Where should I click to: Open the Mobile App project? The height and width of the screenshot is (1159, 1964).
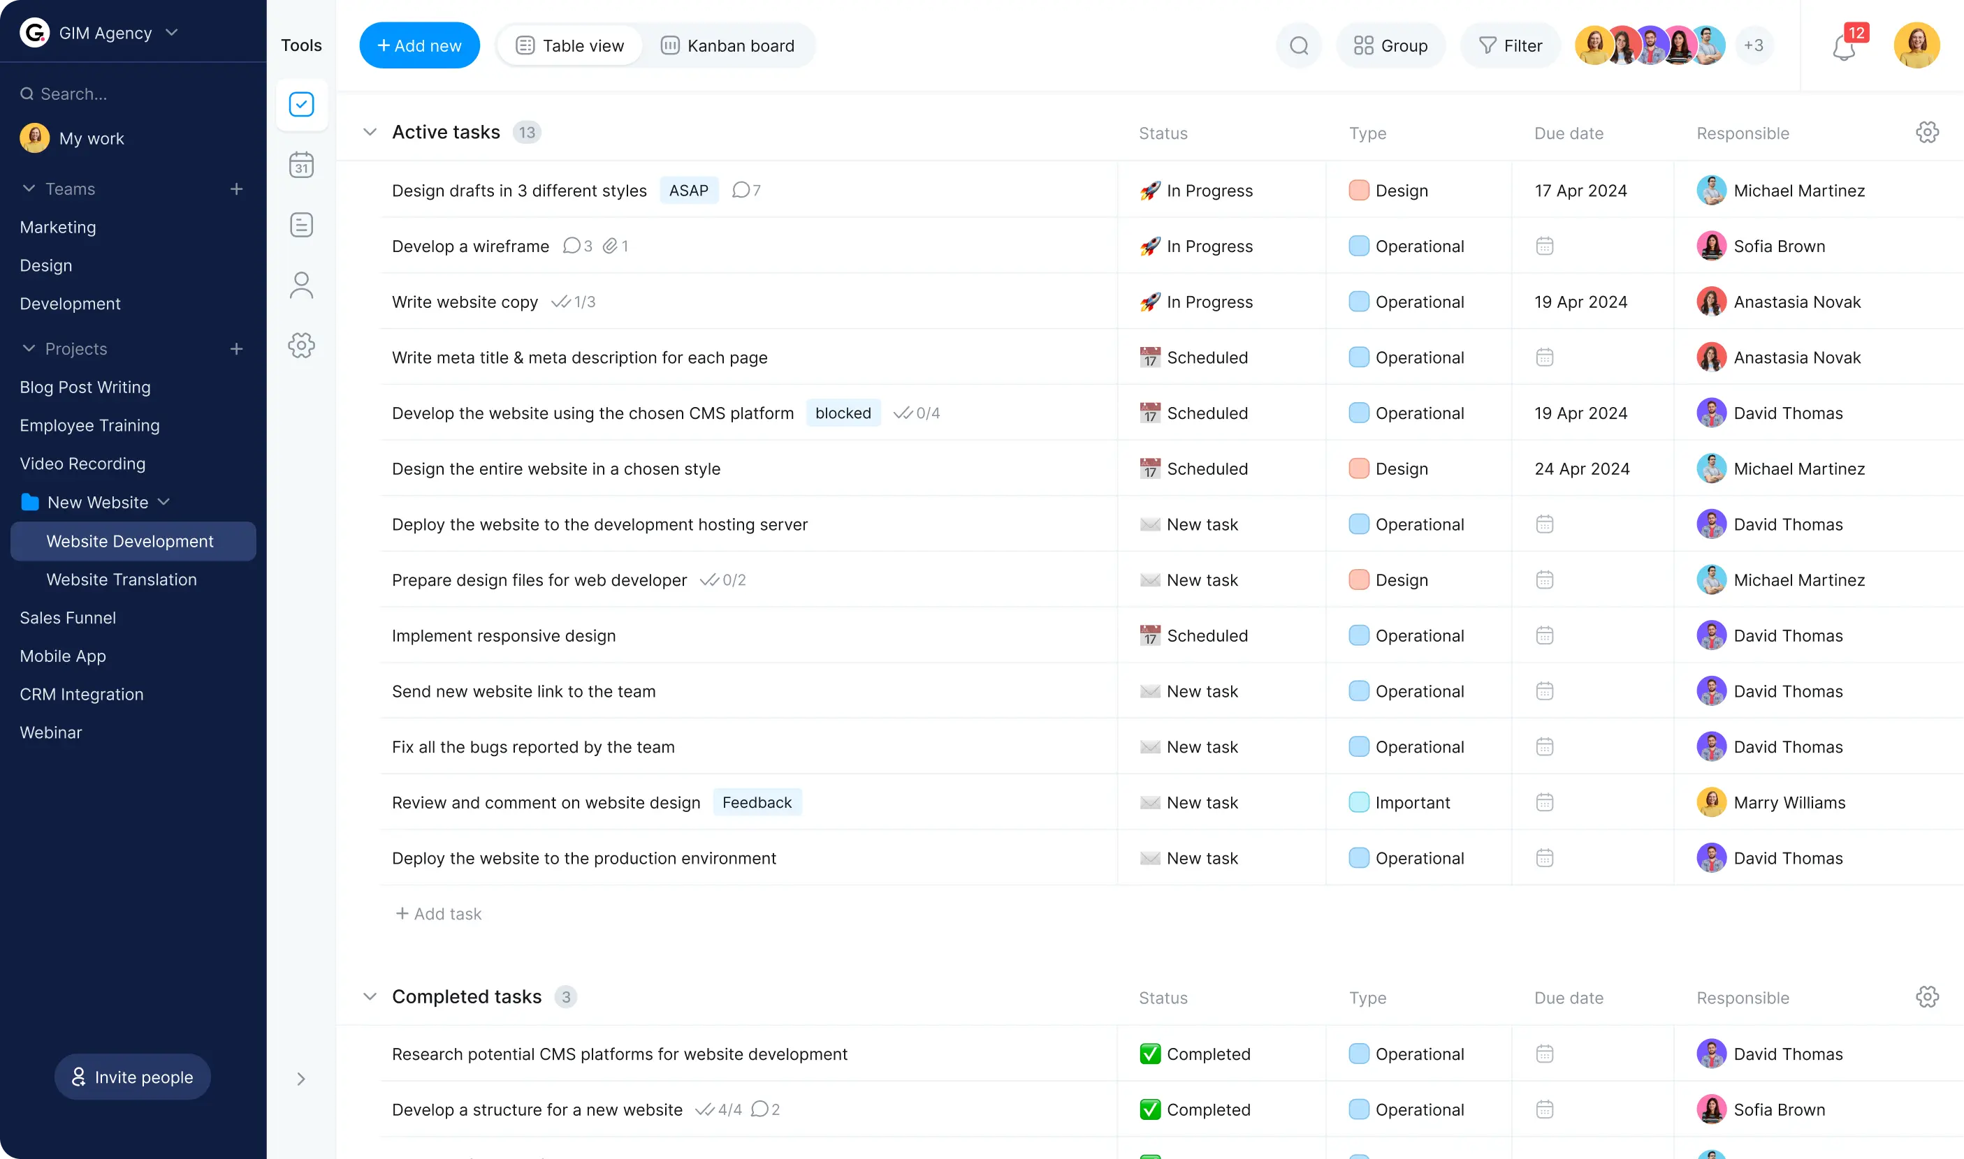pos(62,656)
